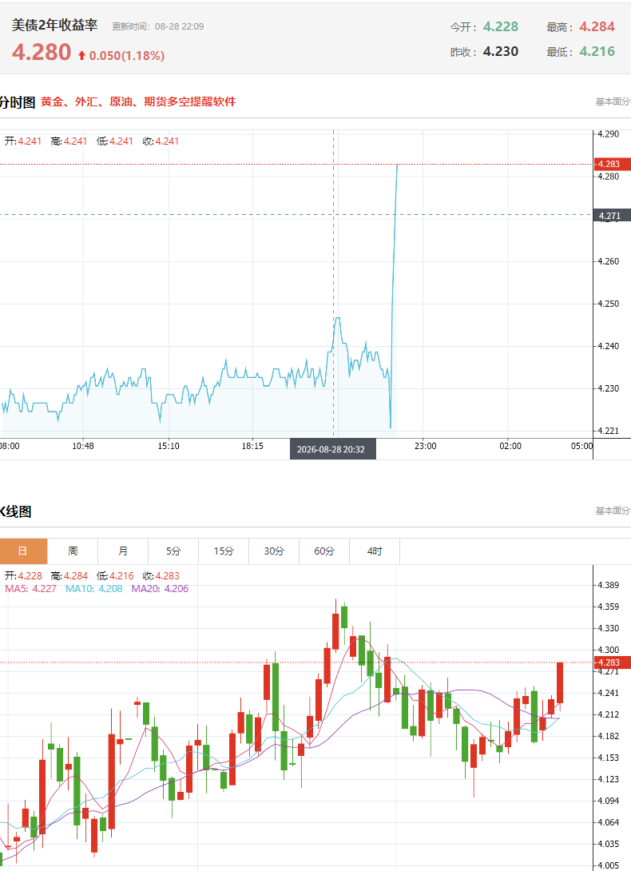The width and height of the screenshot is (631, 871).
Task: Click the red up arrow by 0.050
Action: point(82,56)
